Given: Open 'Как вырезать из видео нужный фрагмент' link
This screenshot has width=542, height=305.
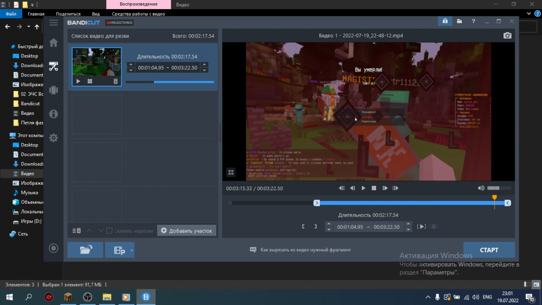Looking at the screenshot, I should [305, 250].
